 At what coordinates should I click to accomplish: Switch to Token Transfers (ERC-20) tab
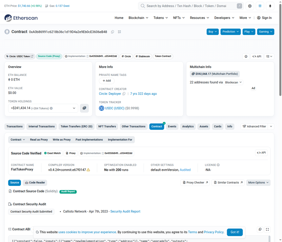(x=76, y=126)
